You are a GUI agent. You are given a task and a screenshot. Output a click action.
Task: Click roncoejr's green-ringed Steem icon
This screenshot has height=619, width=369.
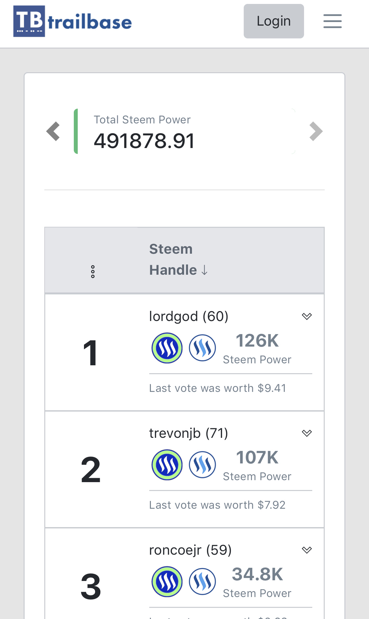[167, 582]
